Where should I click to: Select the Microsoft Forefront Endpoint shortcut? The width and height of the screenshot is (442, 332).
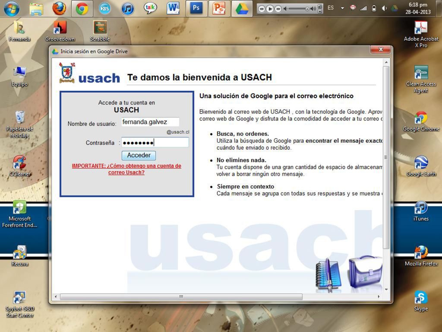click(19, 214)
